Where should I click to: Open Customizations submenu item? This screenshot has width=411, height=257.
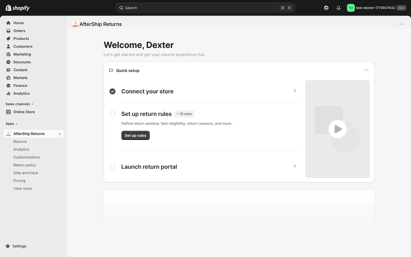[27, 157]
